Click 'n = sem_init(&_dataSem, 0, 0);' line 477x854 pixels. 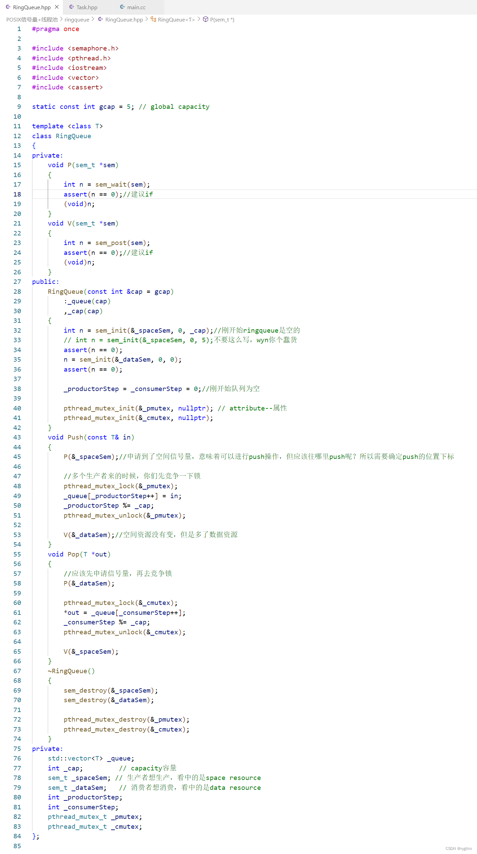point(123,360)
